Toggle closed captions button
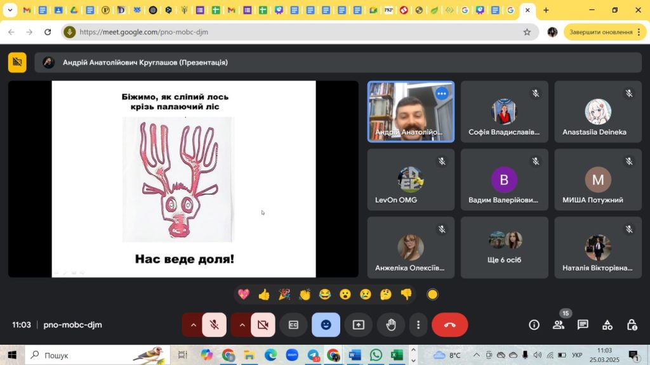650x365 pixels. pos(293,325)
